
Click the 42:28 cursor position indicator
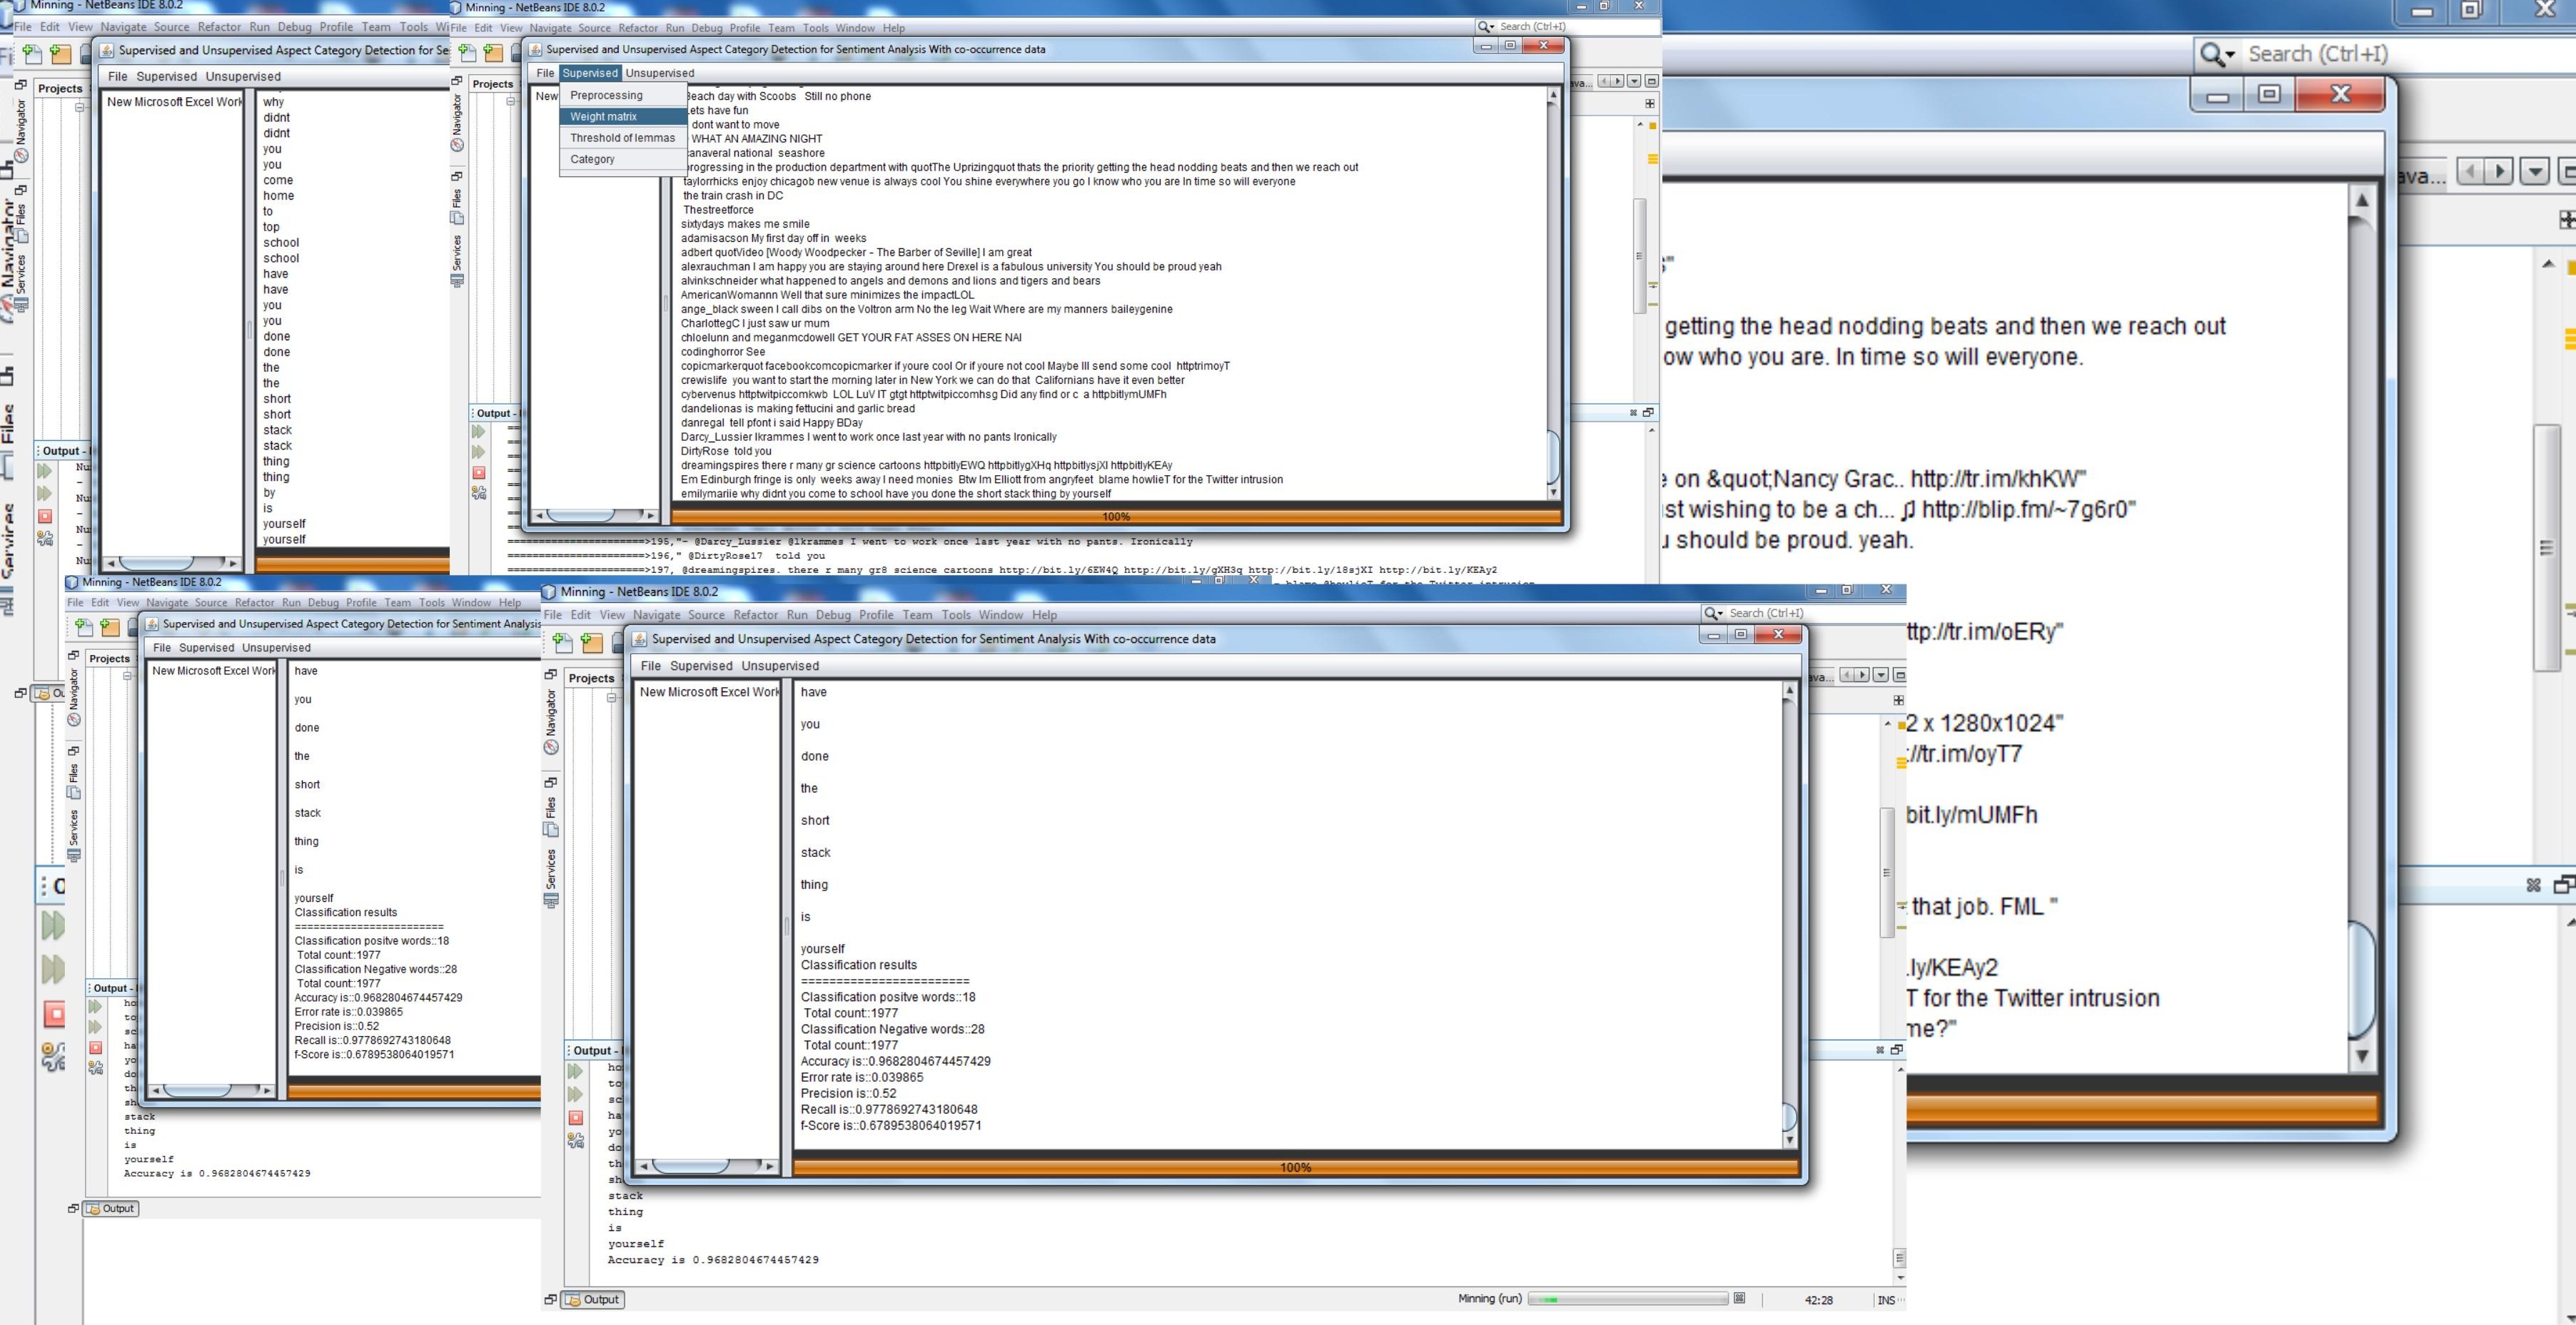click(x=1818, y=1300)
